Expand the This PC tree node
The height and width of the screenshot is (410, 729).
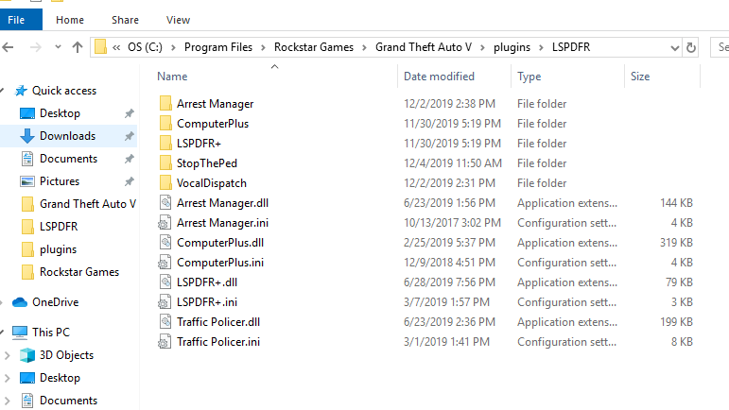[8, 333]
